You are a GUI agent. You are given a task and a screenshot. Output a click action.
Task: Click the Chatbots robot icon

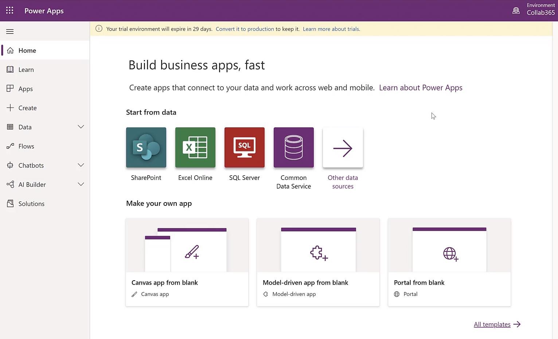pos(10,165)
